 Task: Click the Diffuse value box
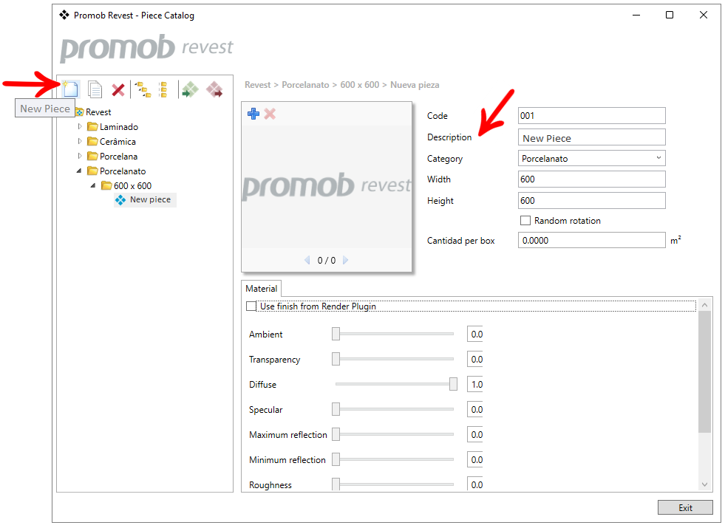coord(475,384)
